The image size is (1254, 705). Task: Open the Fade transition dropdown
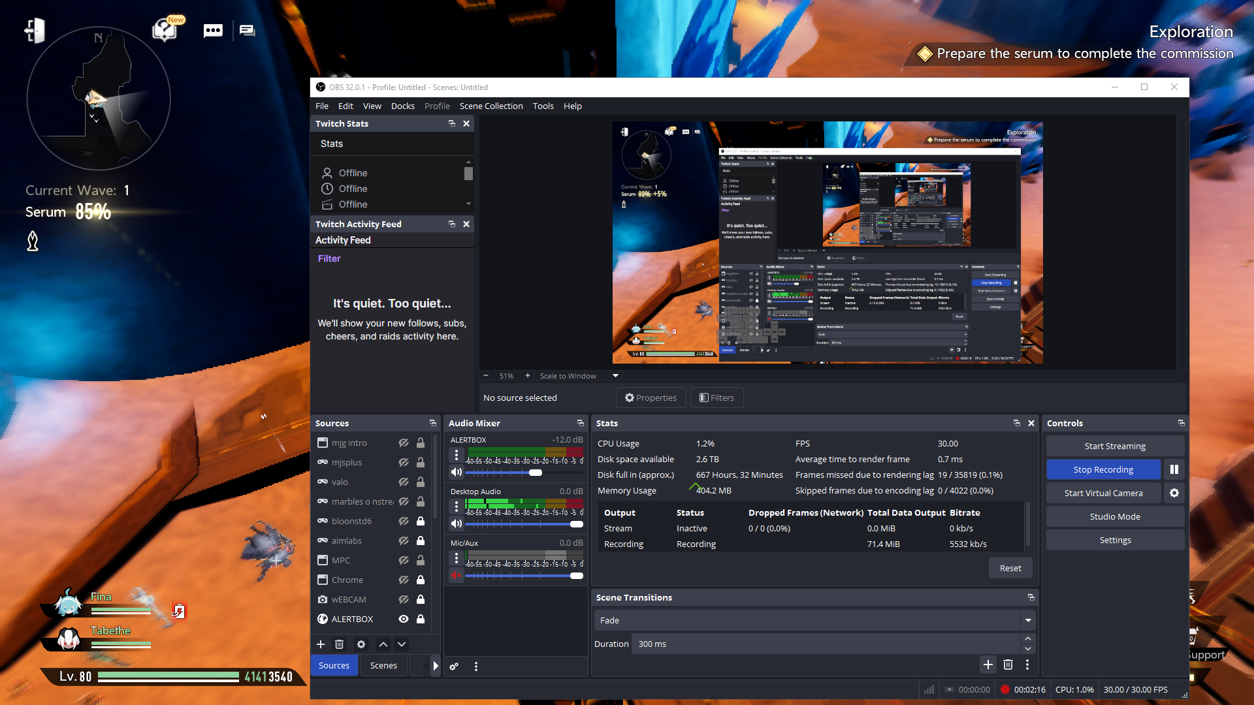point(1028,620)
